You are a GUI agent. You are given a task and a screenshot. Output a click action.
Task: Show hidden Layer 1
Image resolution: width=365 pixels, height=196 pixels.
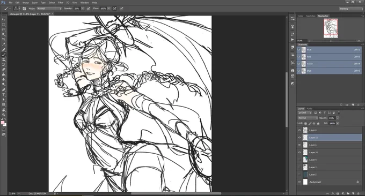(x=300, y=167)
